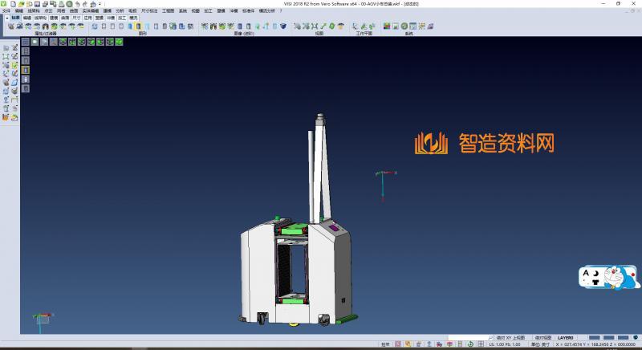
Task: Click the New file icon in title bar
Action: 14,4
